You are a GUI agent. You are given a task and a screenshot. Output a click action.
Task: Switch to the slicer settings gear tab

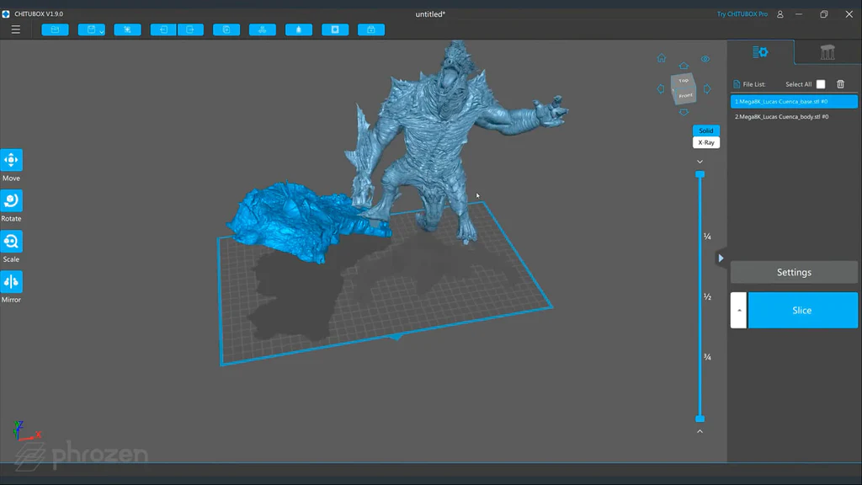pyautogui.click(x=758, y=51)
